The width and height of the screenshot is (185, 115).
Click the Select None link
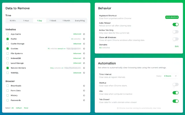(x=26, y=108)
